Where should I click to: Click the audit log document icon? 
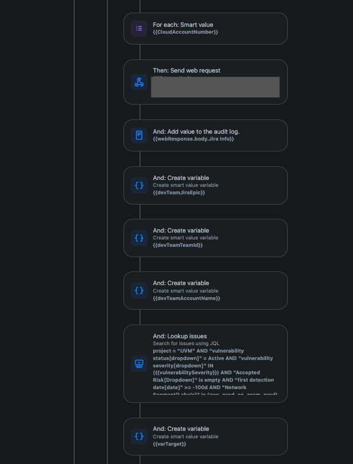tap(139, 135)
